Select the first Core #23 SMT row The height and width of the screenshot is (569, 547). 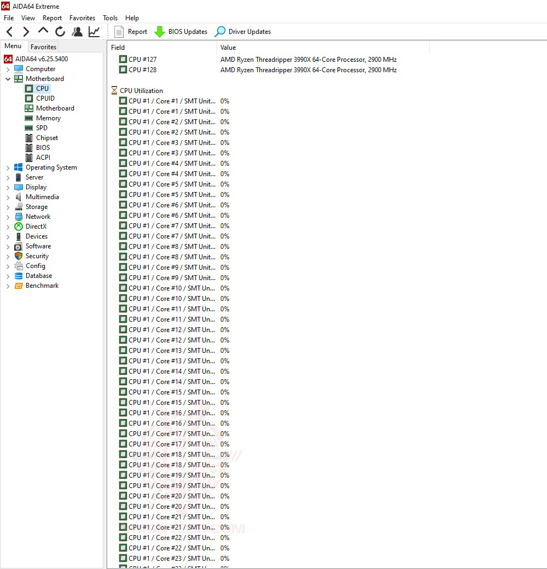coord(174,559)
